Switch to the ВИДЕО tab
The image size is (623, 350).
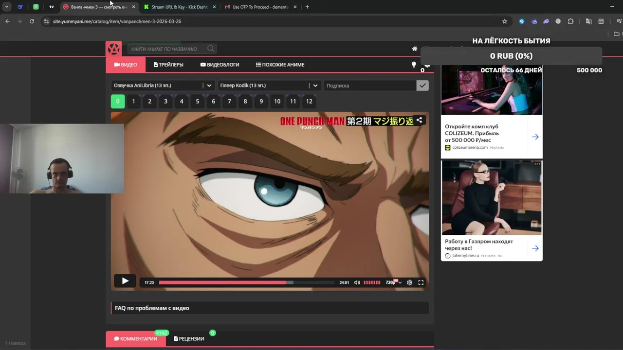(x=126, y=65)
